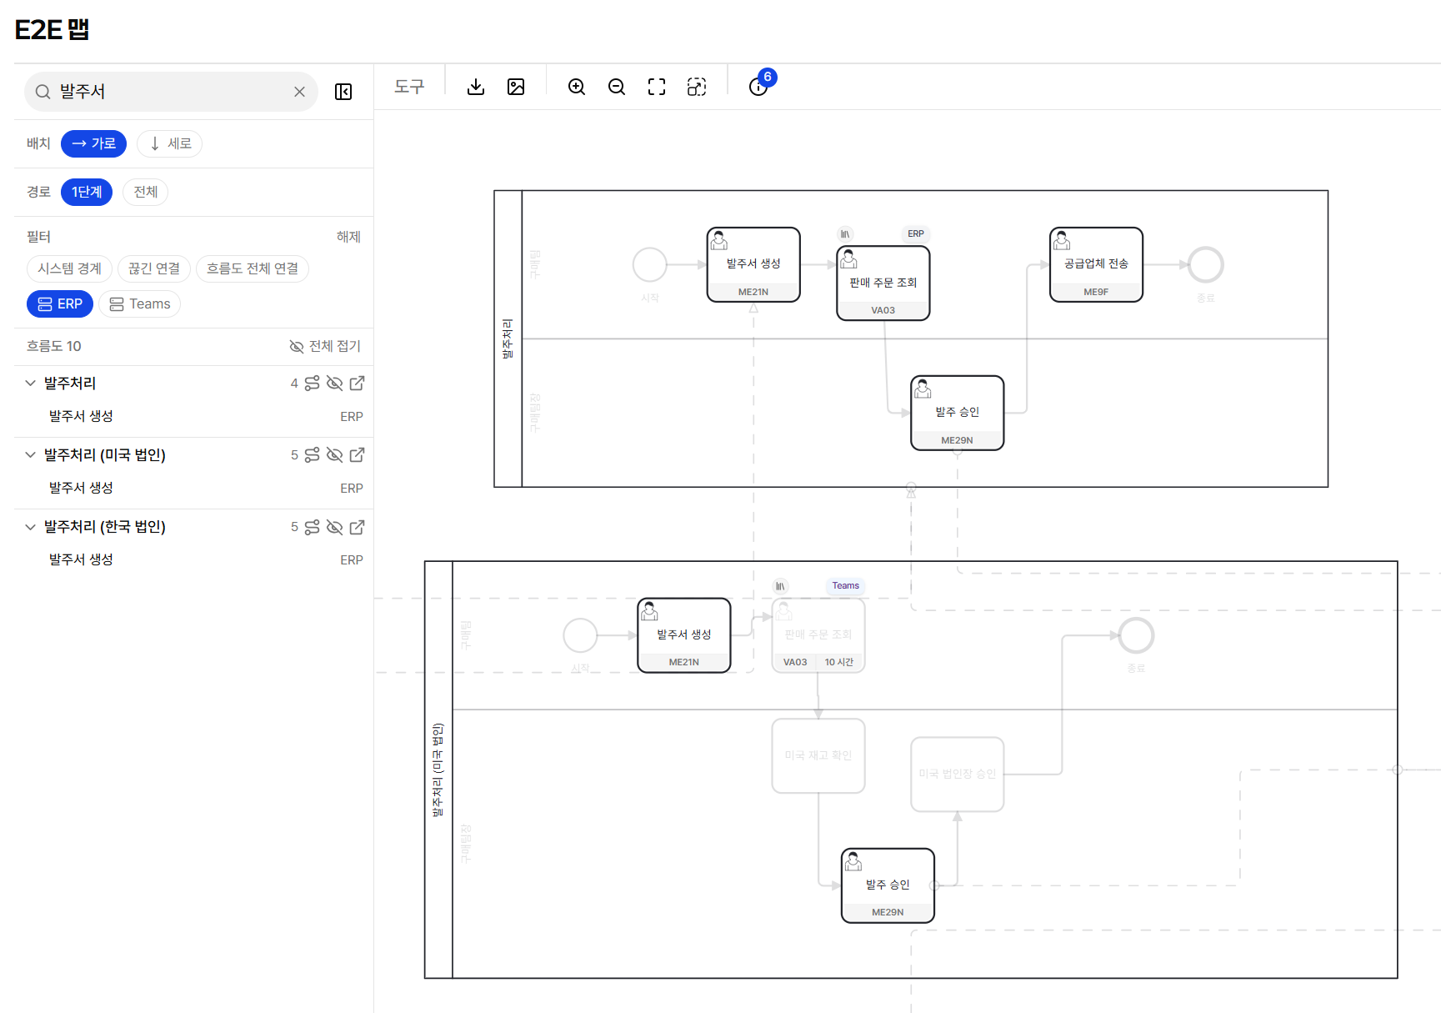Click connection icon in 발주처리 (미국 법인) row
The height and width of the screenshot is (1013, 1441).
tap(312, 455)
